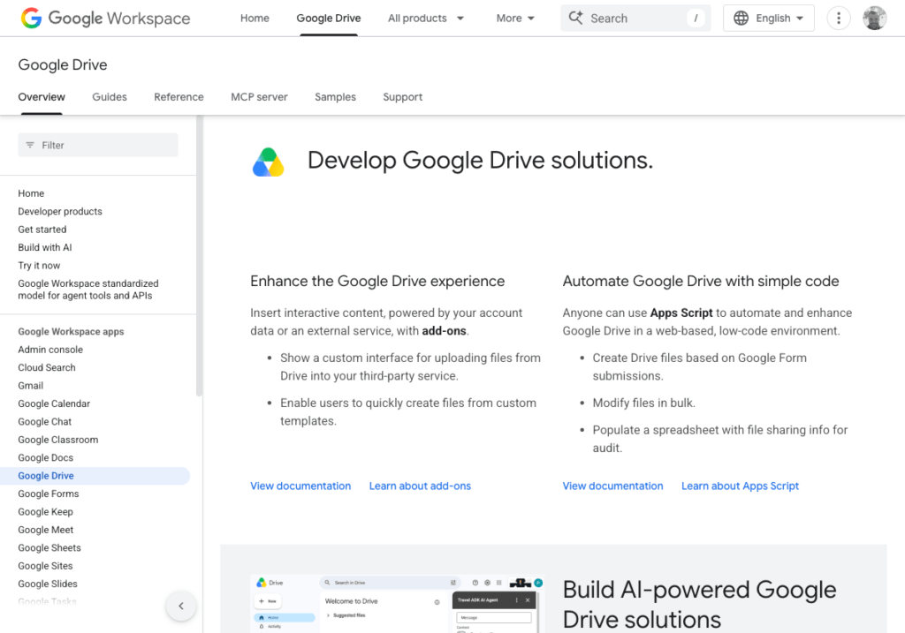This screenshot has height=633, width=905.
Task: Open Get started in sidebar
Action: coord(42,229)
